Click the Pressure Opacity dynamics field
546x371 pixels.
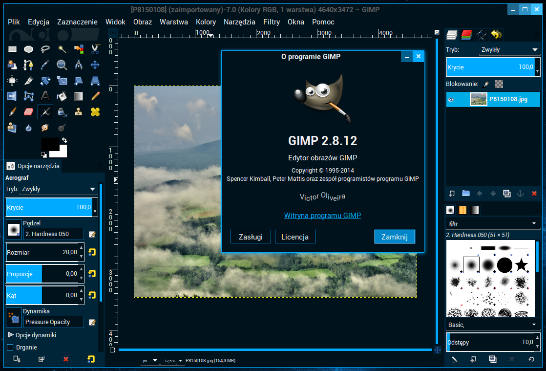pyautogui.click(x=54, y=322)
